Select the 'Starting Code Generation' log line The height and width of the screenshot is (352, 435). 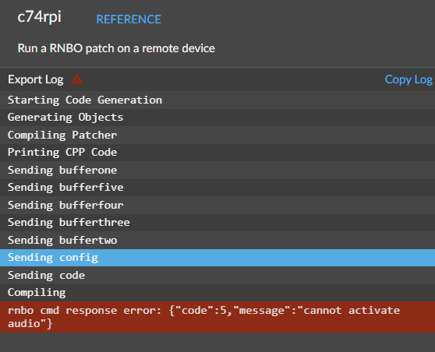point(217,100)
